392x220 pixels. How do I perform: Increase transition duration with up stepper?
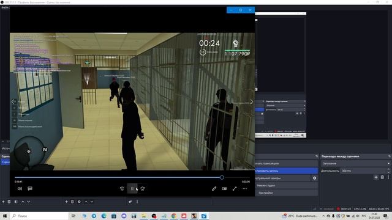[388, 169]
